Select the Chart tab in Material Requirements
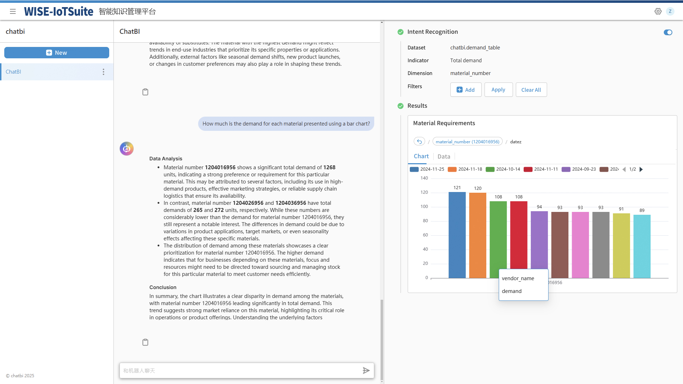The image size is (683, 384). 421,156
